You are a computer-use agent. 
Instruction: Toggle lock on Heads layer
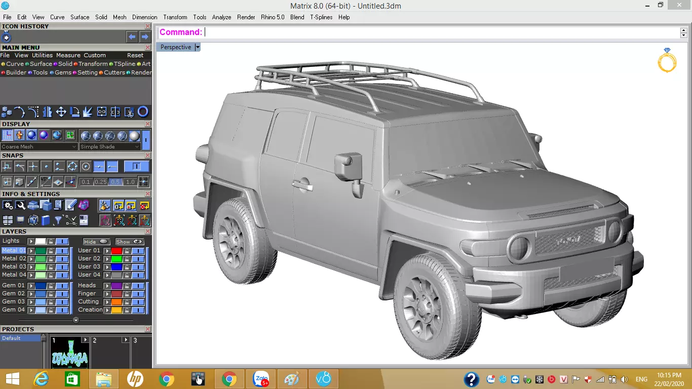[127, 286]
